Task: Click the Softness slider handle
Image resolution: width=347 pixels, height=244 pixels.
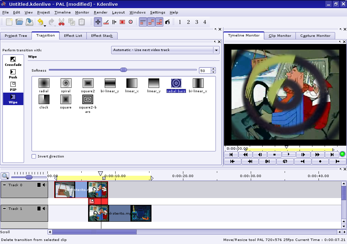Action: tap(124, 70)
